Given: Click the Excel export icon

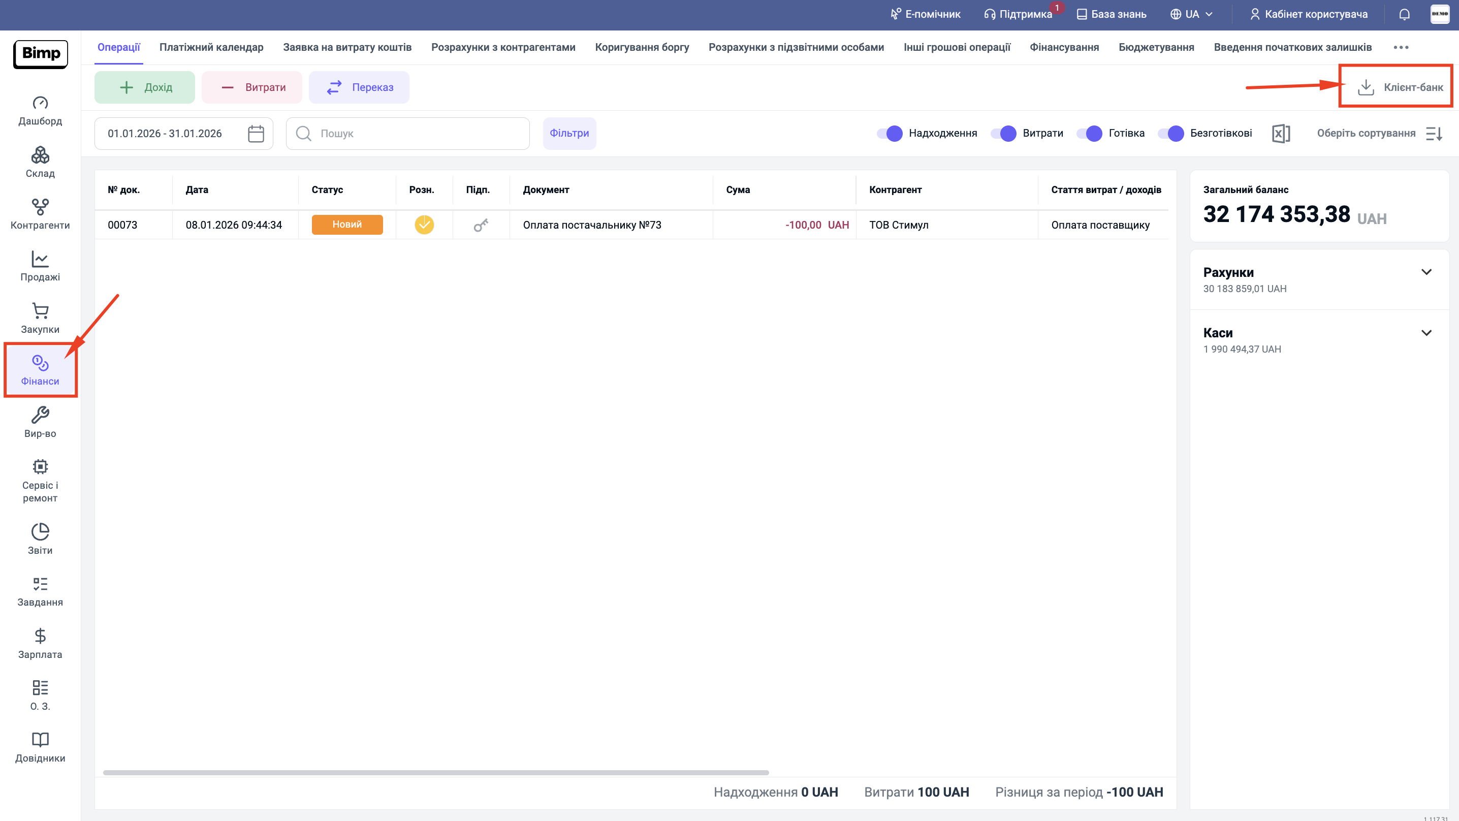Looking at the screenshot, I should [x=1280, y=134].
